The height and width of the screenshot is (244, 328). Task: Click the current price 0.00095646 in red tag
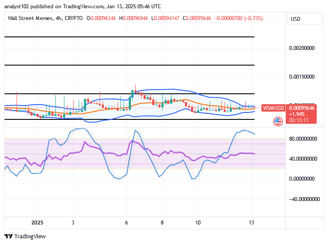301,108
